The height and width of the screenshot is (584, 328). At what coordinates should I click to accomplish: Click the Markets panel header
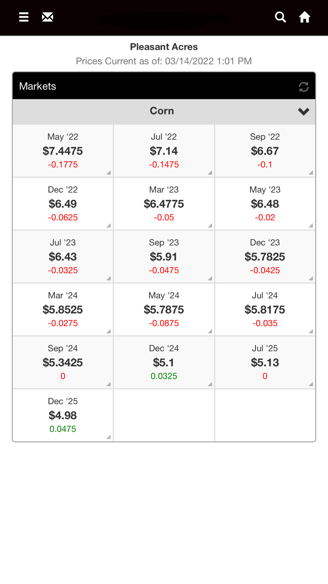164,86
